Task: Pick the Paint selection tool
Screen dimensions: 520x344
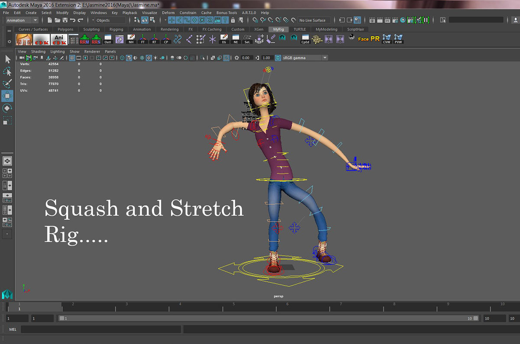Action: pos(7,84)
